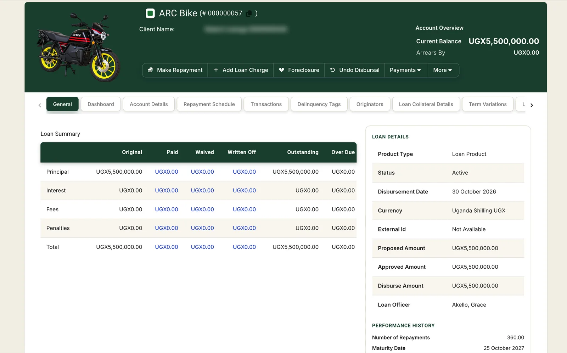Copy the account number 000000057 icon

tap(249, 13)
